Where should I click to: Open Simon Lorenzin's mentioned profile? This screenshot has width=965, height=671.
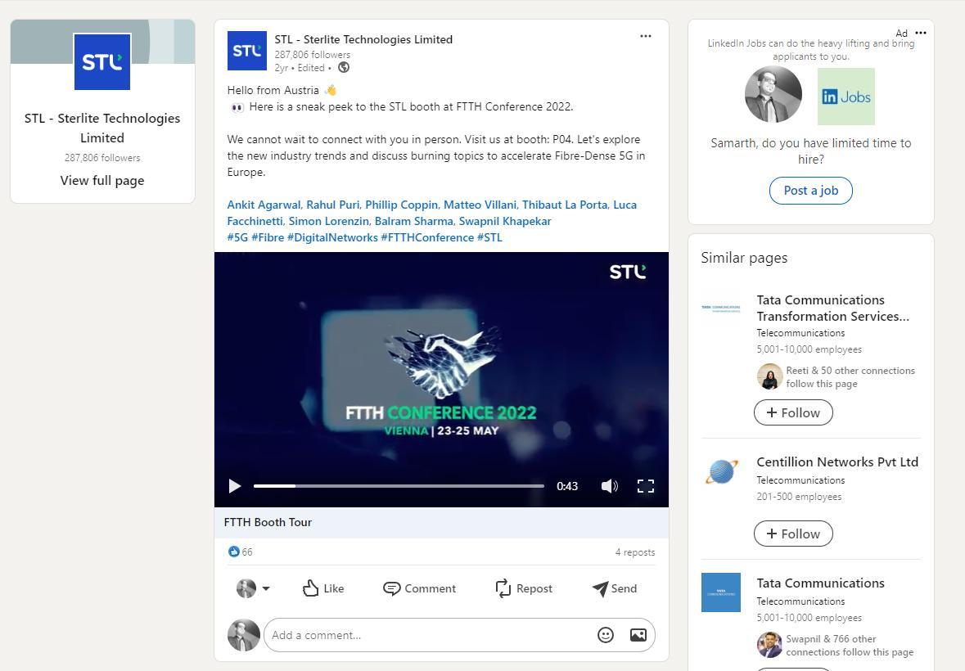pos(329,221)
